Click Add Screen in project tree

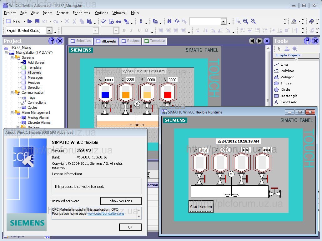point(36,63)
